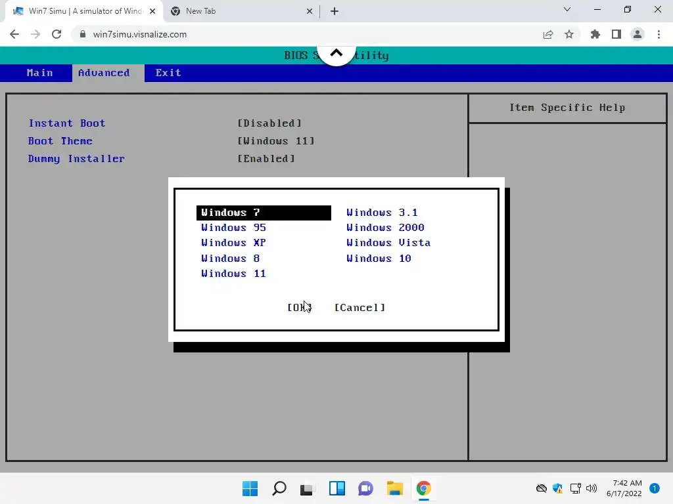Bookmark this page with star icon
673x504 pixels.
tap(569, 34)
